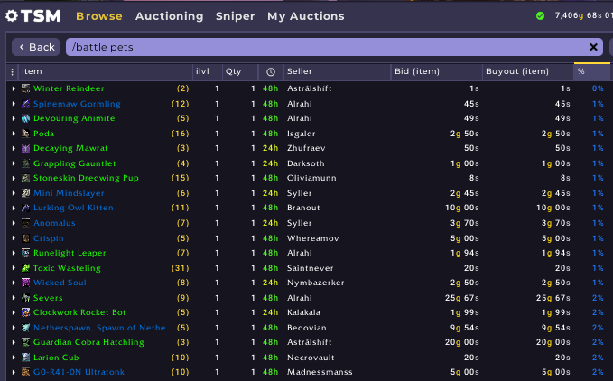
Task: Sort by Buyout (item) column
Action: click(517, 71)
